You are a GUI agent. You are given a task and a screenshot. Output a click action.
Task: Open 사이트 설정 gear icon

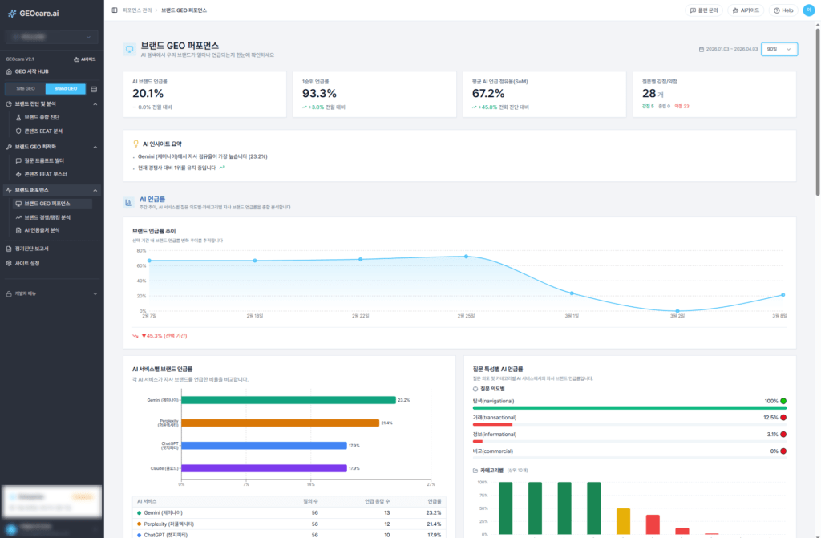click(9, 263)
